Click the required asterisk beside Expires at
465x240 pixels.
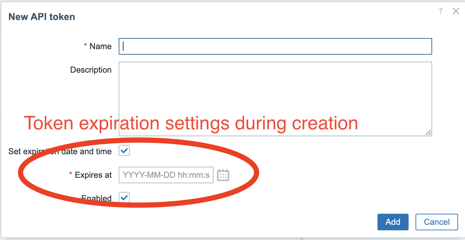(71, 174)
